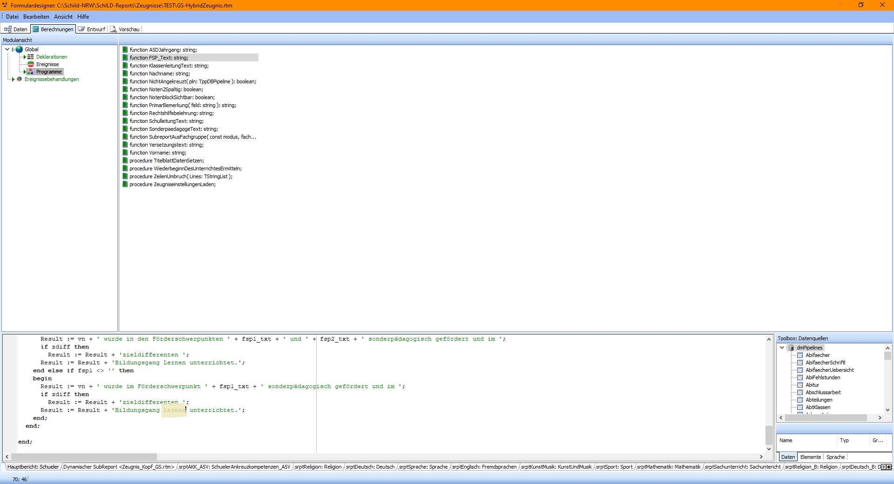The image size is (894, 484).
Task: Select function SchulleitungText: string;
Action: tap(167, 121)
